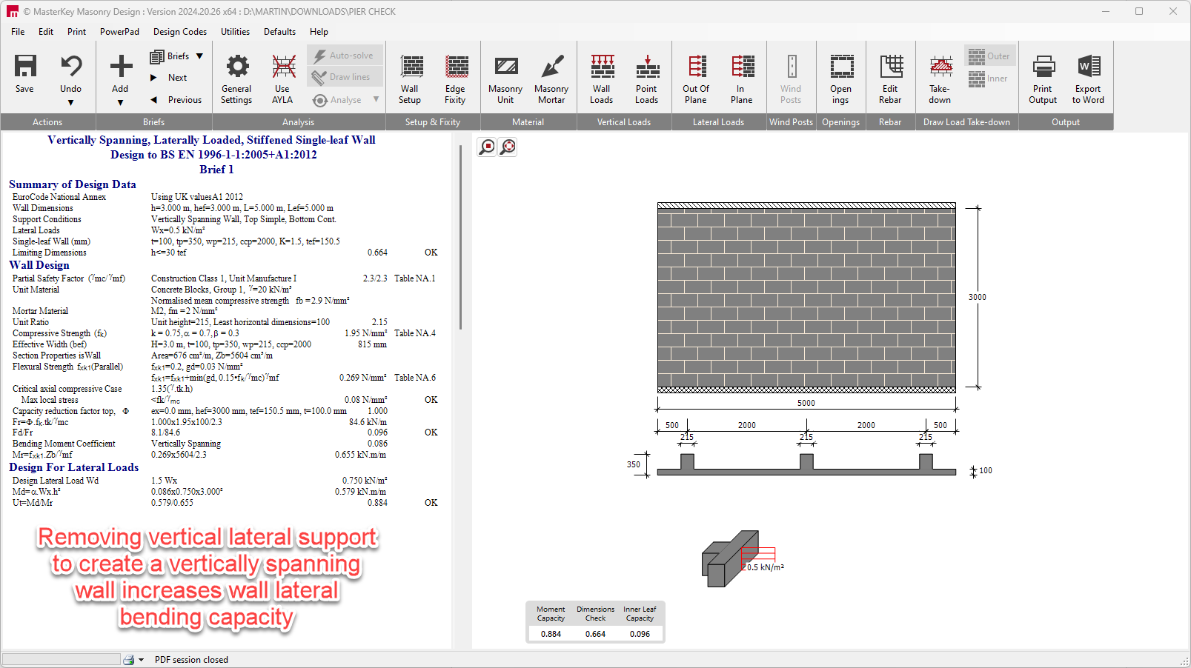Click the Moment Capacity result 0.884
The height and width of the screenshot is (668, 1191).
point(551,634)
